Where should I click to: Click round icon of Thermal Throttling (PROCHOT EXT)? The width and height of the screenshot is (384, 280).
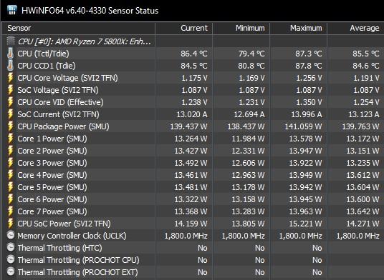(x=11, y=271)
